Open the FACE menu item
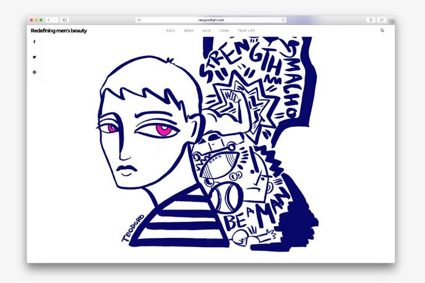The height and width of the screenshot is (283, 425). (171, 30)
